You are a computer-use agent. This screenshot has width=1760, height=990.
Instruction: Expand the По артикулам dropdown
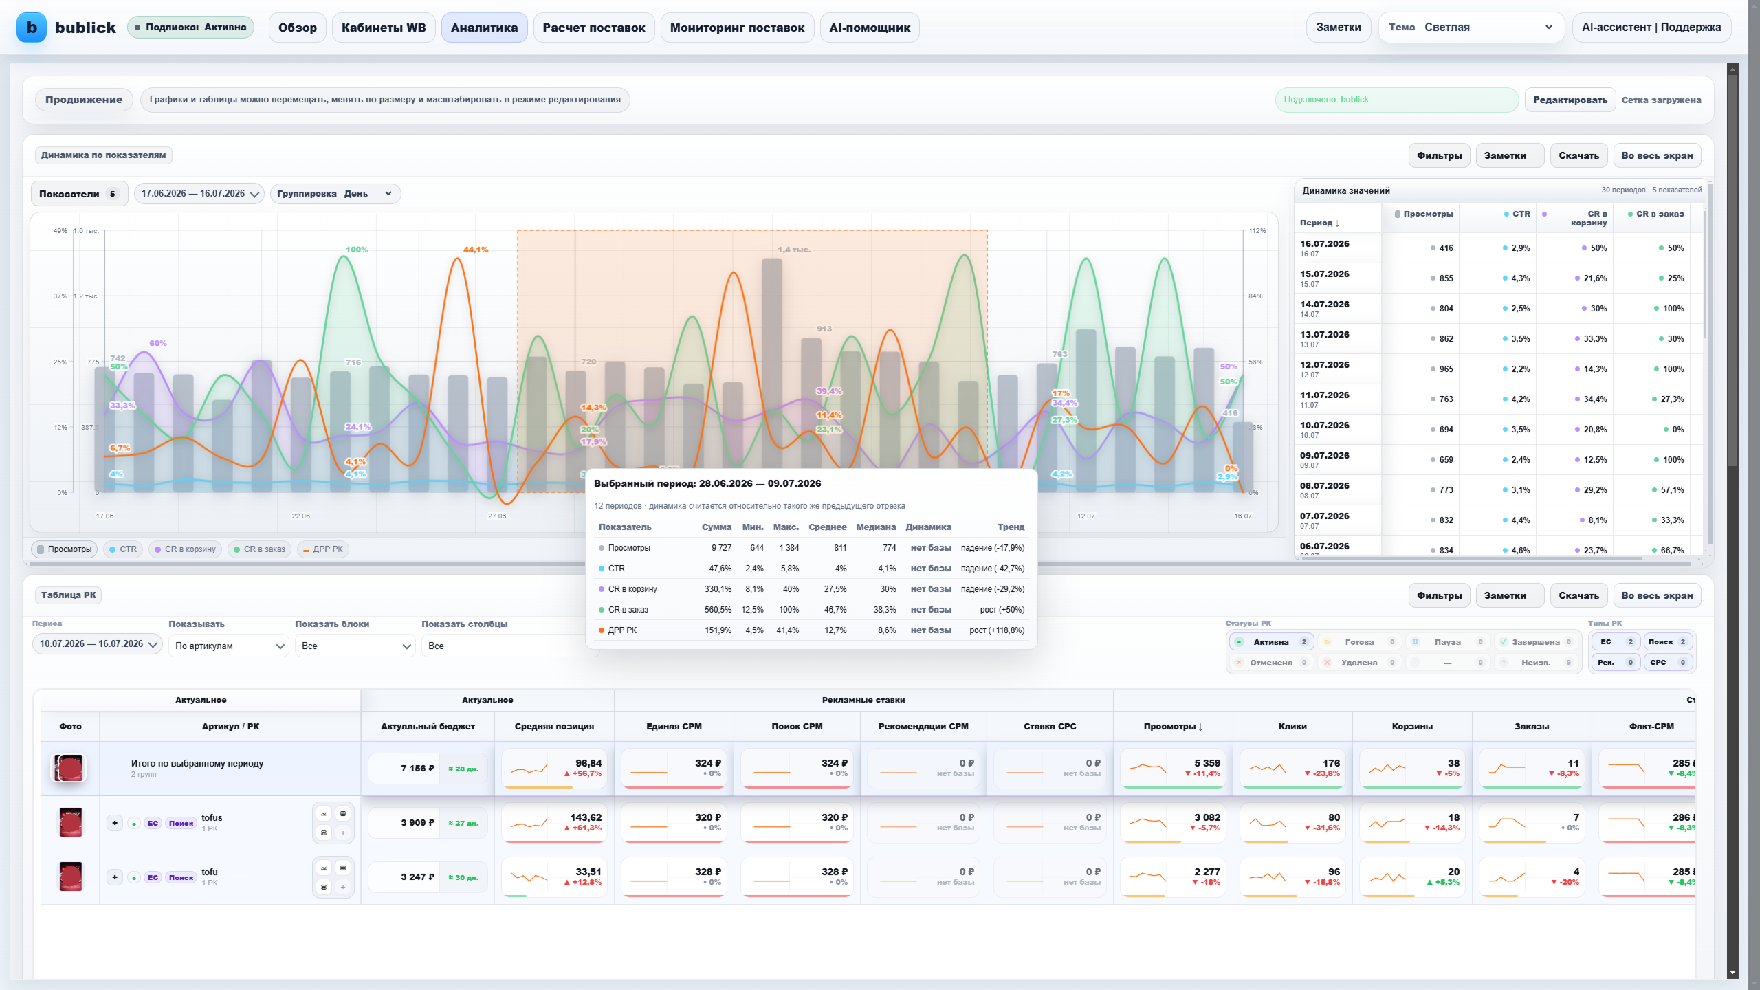(x=229, y=646)
